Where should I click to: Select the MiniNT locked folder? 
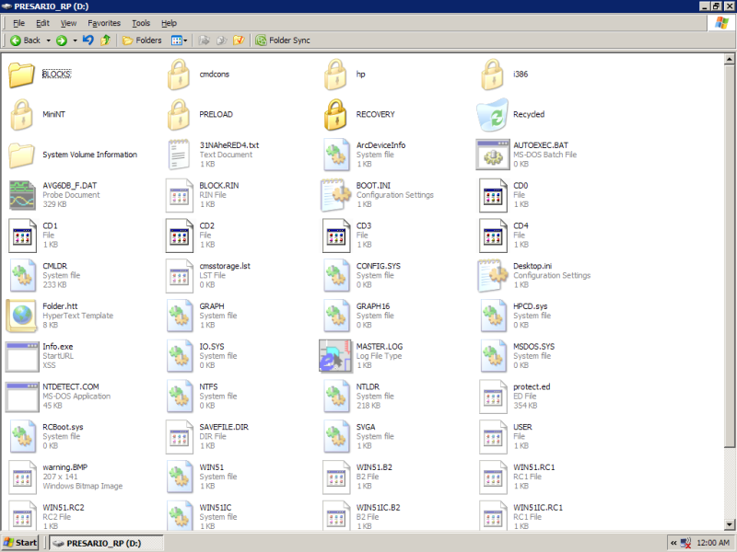point(21,114)
